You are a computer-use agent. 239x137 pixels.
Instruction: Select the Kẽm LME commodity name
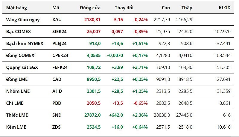[16, 127]
